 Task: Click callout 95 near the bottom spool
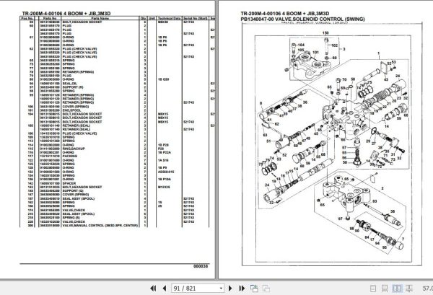click(385, 247)
